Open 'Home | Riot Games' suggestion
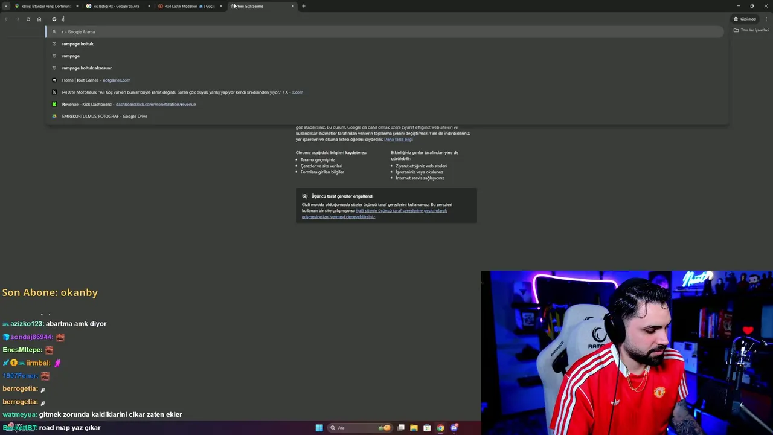Image resolution: width=773 pixels, height=435 pixels. [x=385, y=80]
